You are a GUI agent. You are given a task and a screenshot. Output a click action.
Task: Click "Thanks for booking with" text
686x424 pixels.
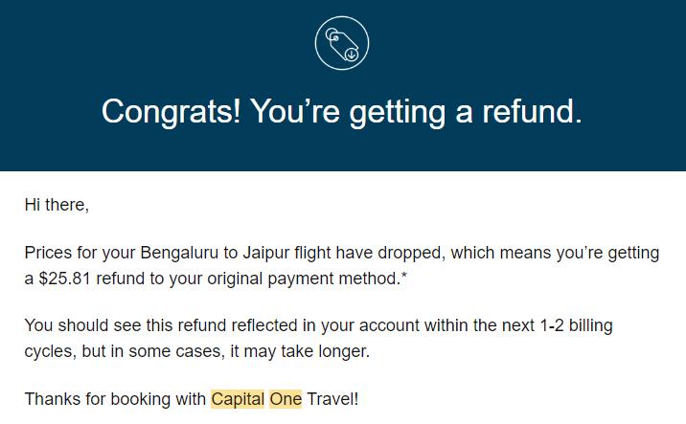pos(115,399)
